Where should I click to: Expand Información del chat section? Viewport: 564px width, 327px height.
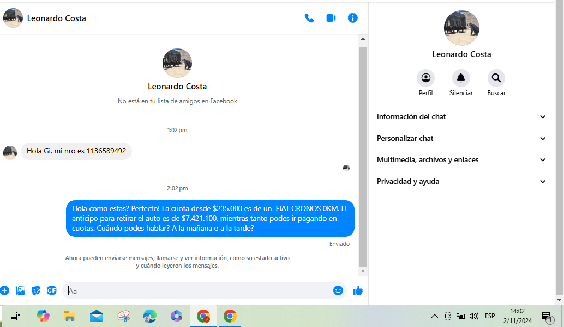coord(461,116)
